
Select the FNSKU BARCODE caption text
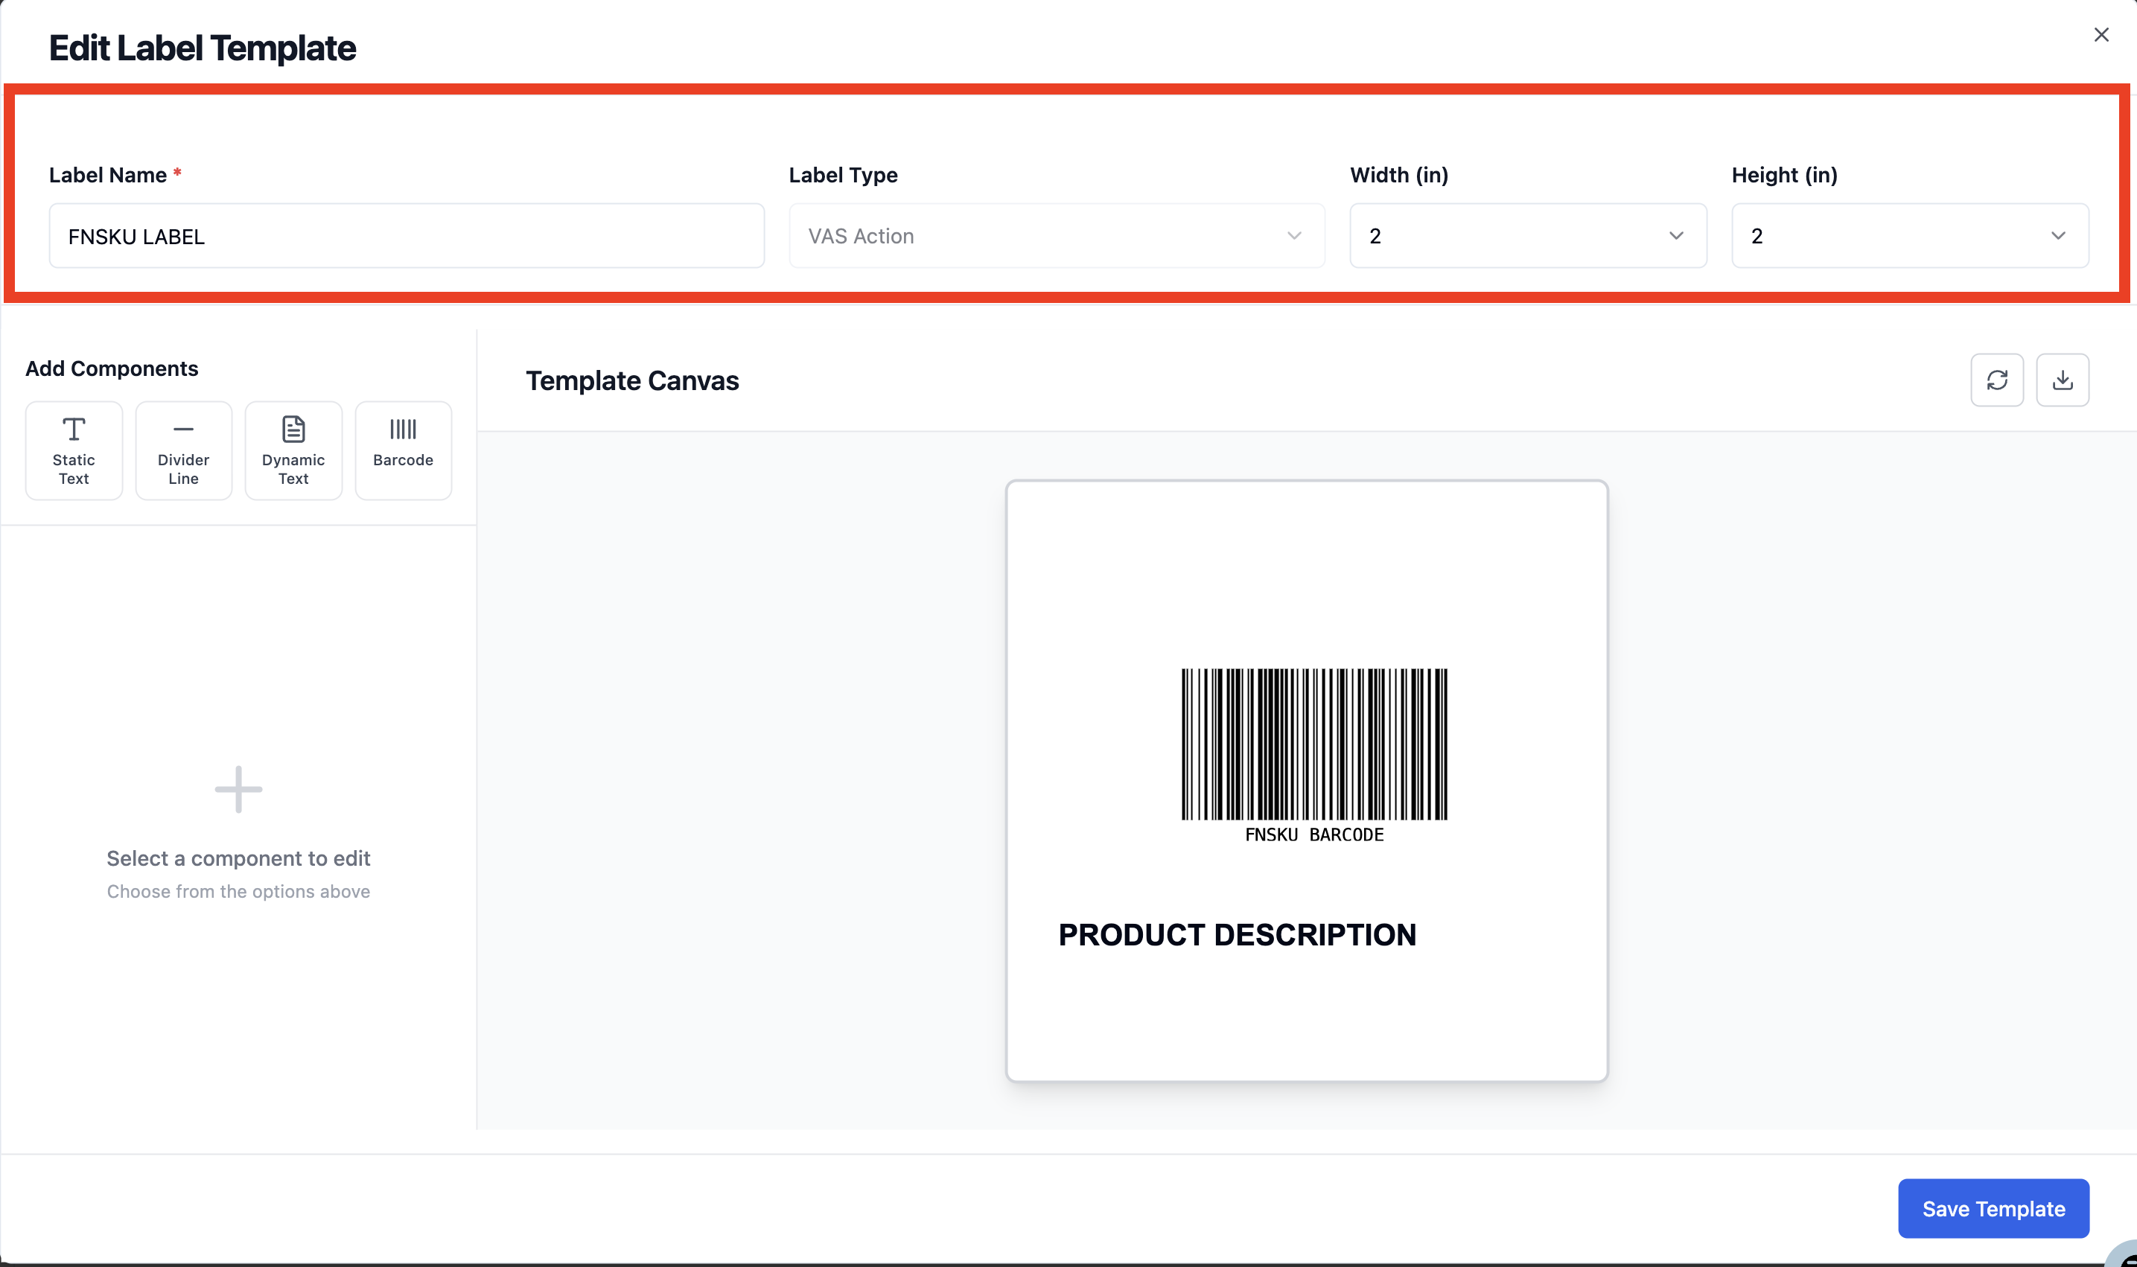(1314, 835)
